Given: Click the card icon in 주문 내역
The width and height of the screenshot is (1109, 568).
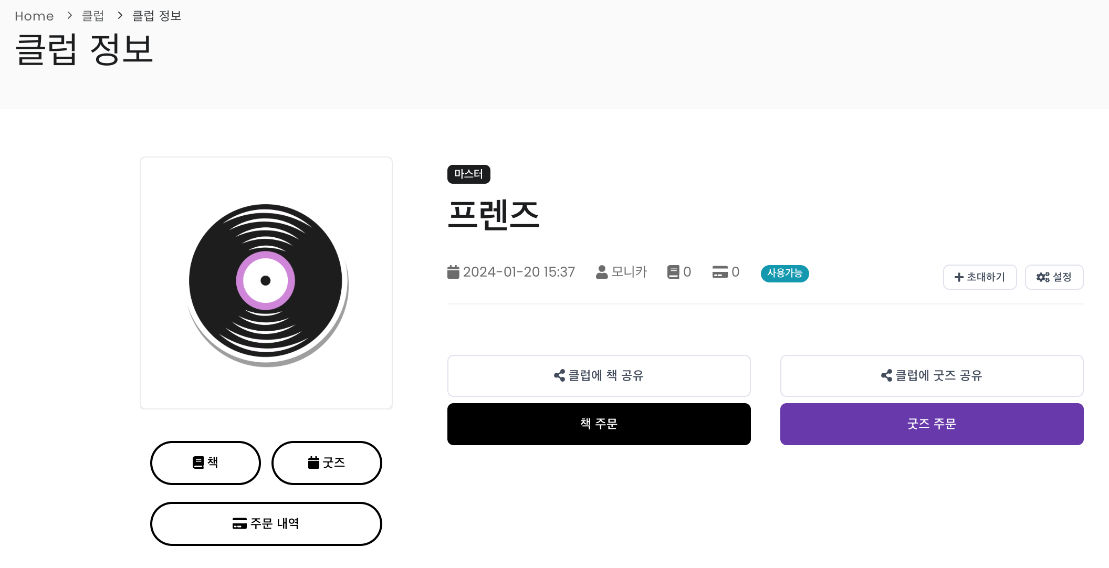Looking at the screenshot, I should [x=239, y=523].
